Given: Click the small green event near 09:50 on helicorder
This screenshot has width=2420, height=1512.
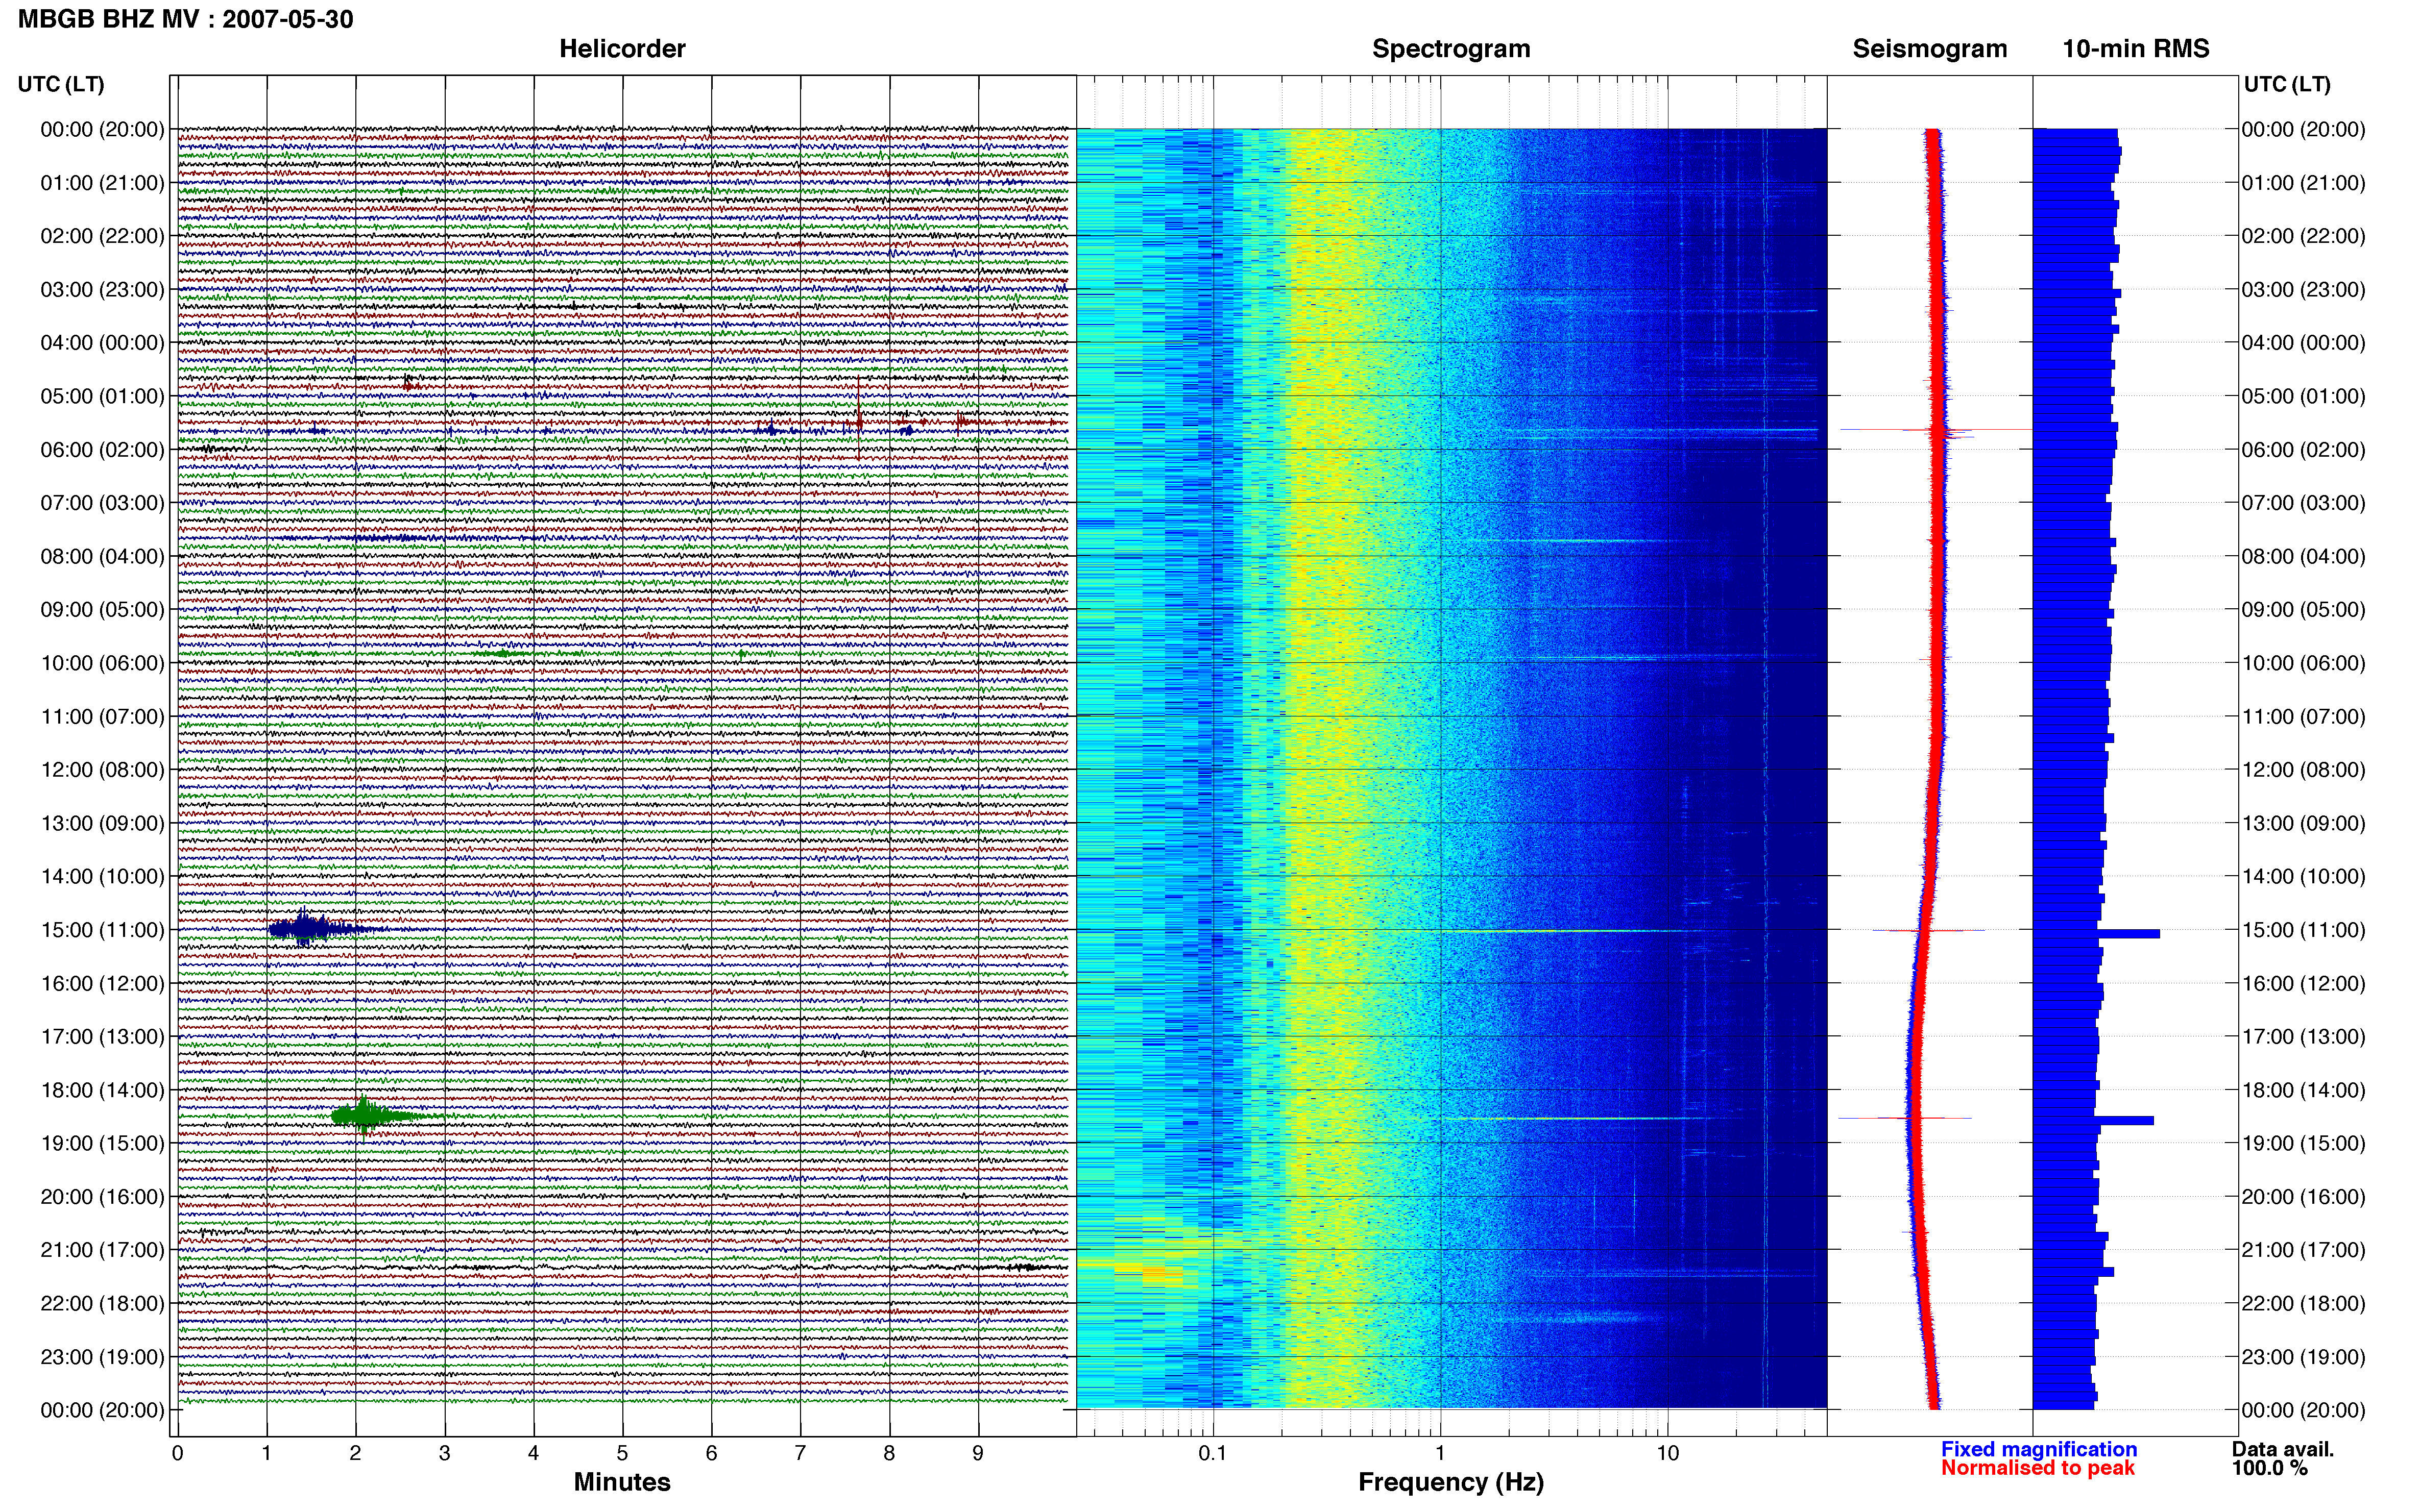Looking at the screenshot, I should point(503,654).
